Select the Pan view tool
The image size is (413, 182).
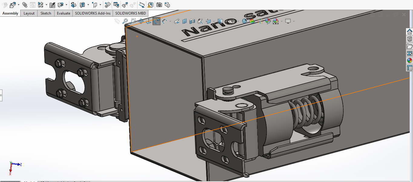pyautogui.click(x=141, y=21)
